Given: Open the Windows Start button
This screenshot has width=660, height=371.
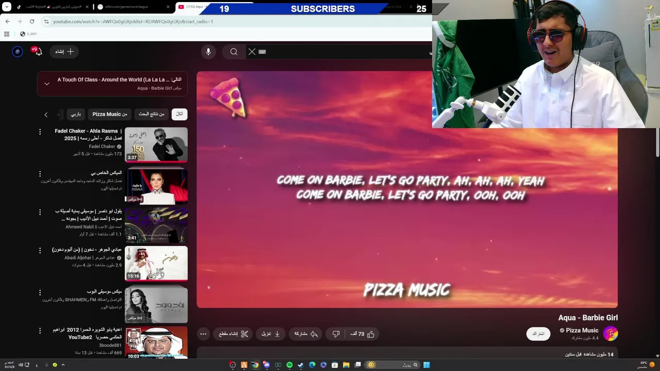Looking at the screenshot, I should coord(426,365).
